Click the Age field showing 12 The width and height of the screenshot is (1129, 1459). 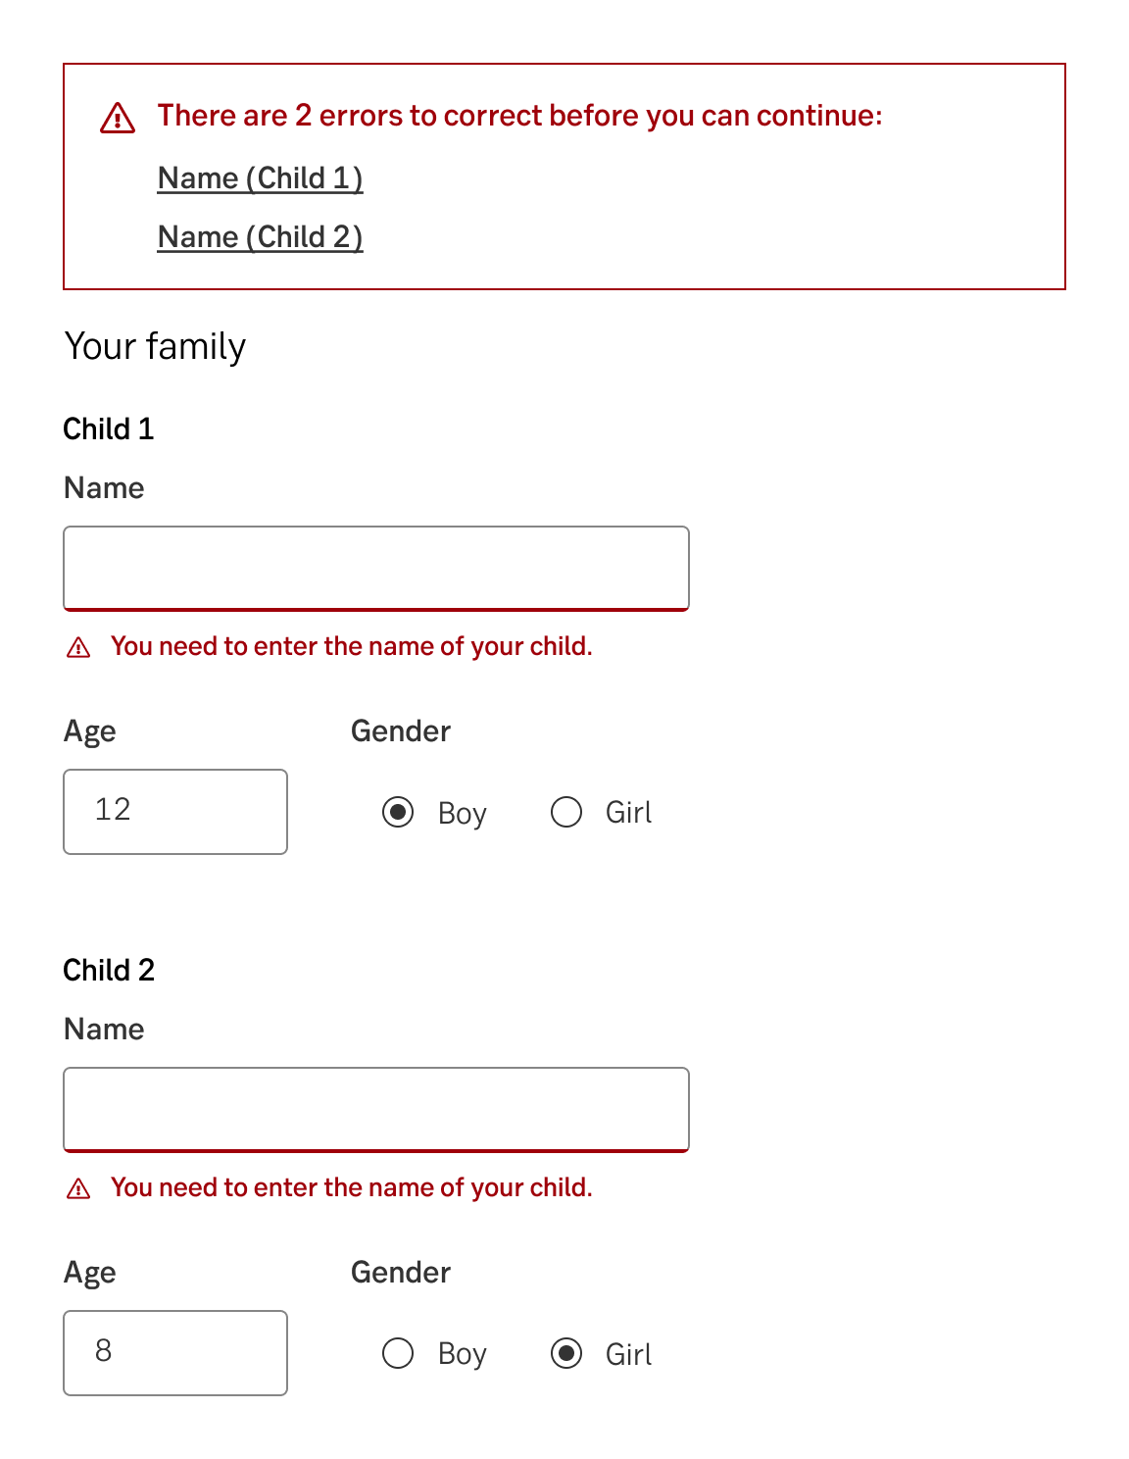click(x=174, y=812)
